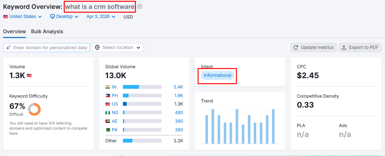Click the 5.4K volume value for India
Screen dimensions: 385x156
178,87
